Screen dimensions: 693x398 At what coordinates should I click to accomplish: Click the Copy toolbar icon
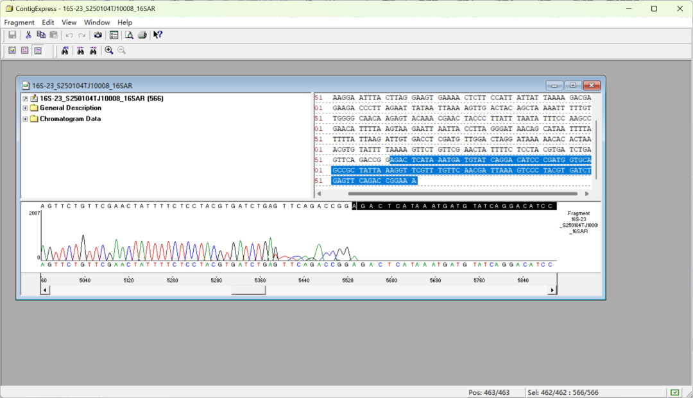pyautogui.click(x=41, y=35)
